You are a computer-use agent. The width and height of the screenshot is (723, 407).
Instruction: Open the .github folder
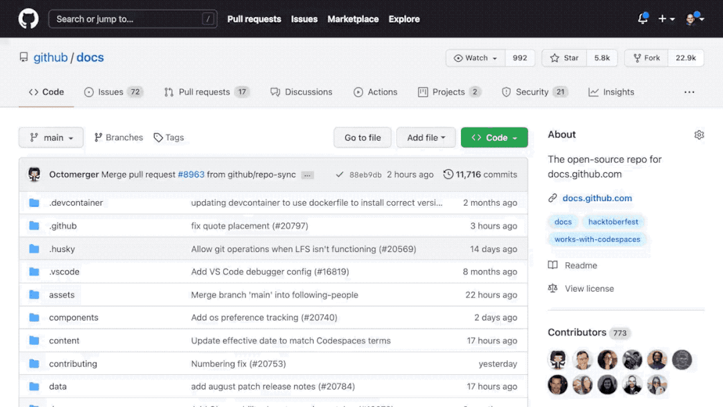[63, 226]
